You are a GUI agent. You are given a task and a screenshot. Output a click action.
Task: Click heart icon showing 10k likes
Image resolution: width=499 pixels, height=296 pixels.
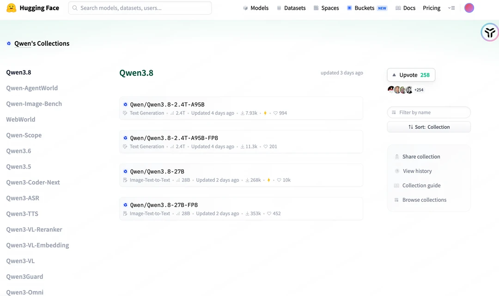(279, 180)
